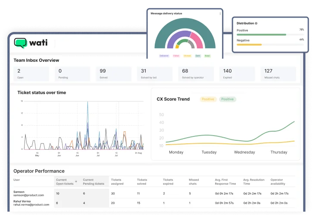Click the yellow Negative distribution bar
The width and height of the screenshot is (313, 215).
(x=249, y=44)
